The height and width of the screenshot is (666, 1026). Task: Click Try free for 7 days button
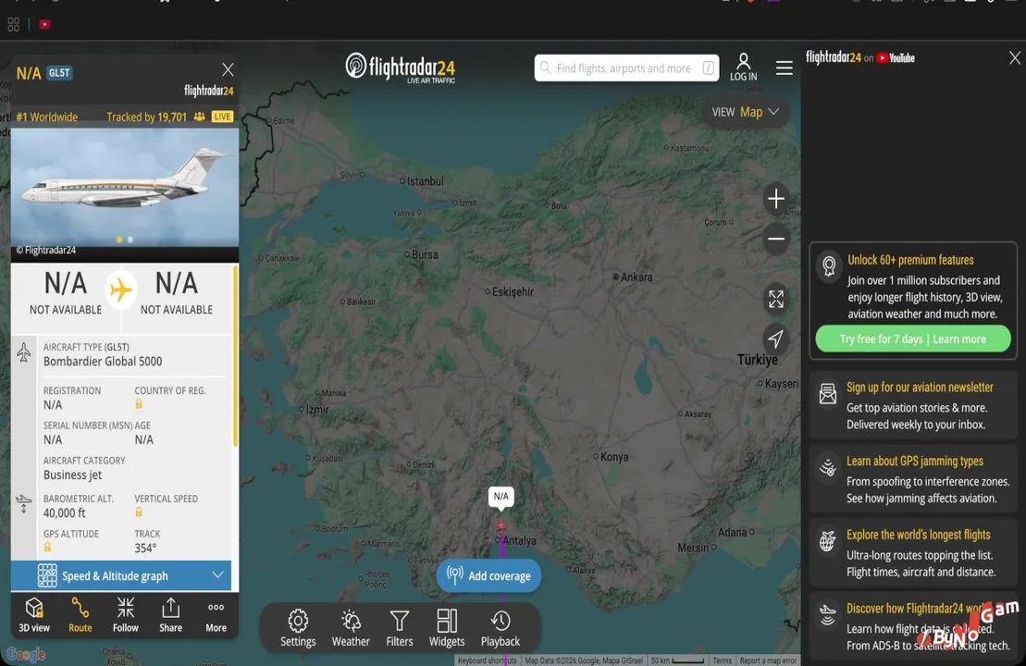pos(913,339)
